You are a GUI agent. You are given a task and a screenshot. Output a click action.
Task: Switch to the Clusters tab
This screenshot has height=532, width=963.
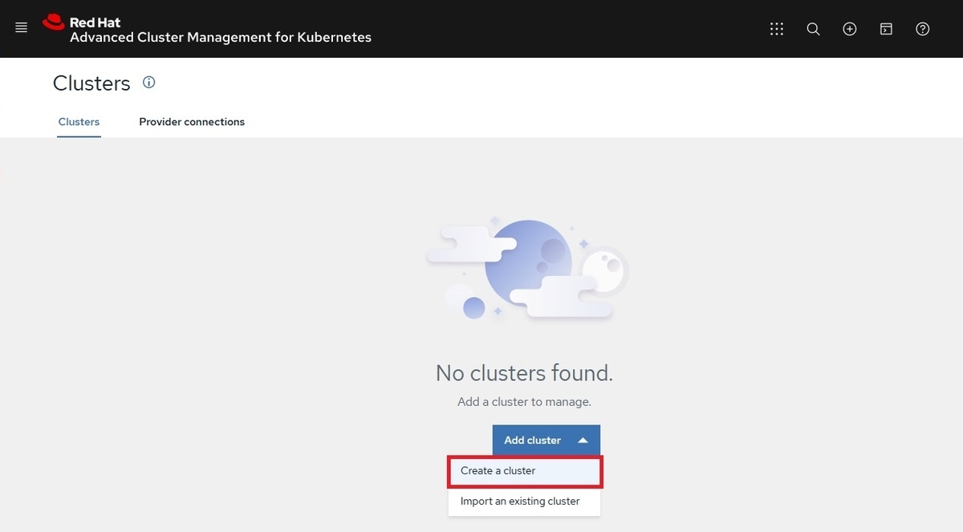click(x=79, y=122)
